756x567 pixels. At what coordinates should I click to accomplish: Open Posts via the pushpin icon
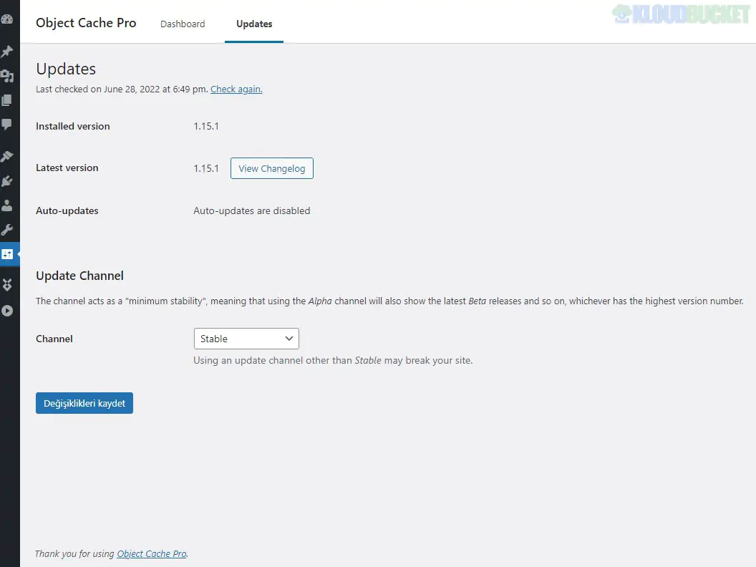click(x=6, y=51)
